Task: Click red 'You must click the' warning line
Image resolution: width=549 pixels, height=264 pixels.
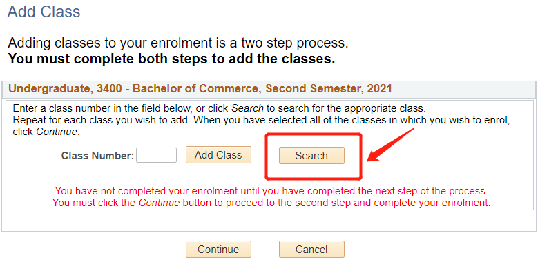Action: (x=271, y=203)
